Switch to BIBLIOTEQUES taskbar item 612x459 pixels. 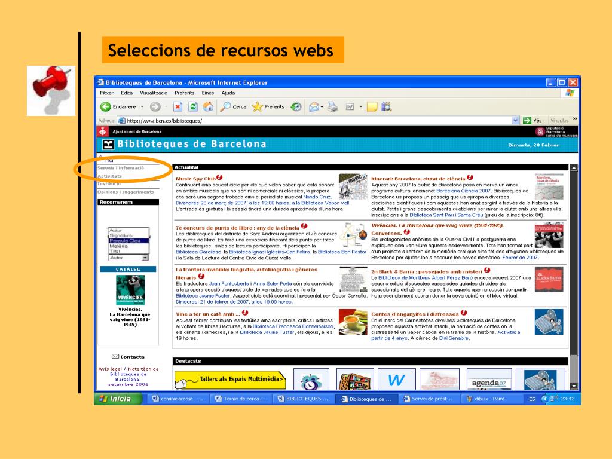pyautogui.click(x=303, y=399)
